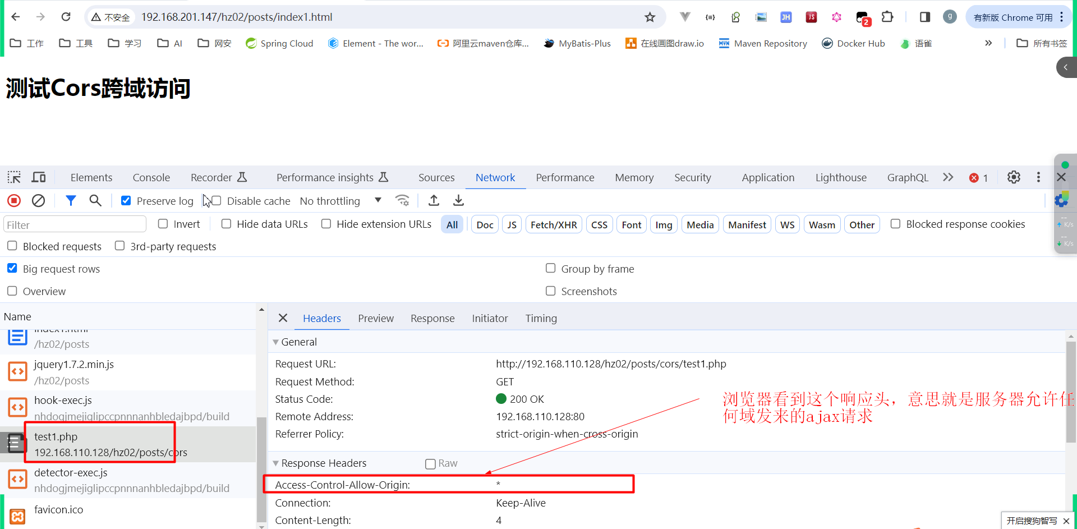This screenshot has height=529, width=1077.
Task: Enable the Overview checkbox
Action: pos(12,291)
